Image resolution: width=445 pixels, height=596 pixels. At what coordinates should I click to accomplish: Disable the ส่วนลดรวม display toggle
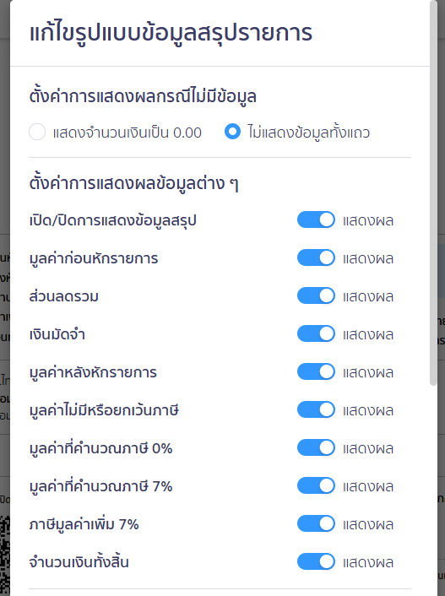click(x=316, y=296)
